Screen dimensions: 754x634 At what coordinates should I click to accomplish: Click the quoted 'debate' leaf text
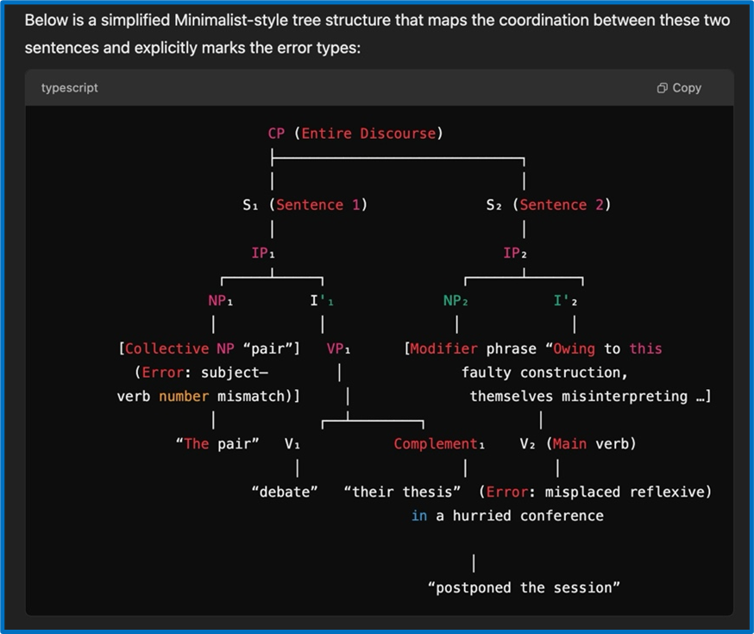pos(285,492)
